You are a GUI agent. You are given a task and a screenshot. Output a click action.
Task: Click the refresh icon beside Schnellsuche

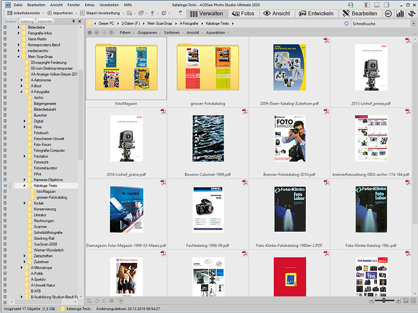click(347, 24)
